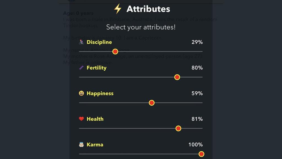
Task: Click the 59% Happiness value
Action: click(197, 93)
